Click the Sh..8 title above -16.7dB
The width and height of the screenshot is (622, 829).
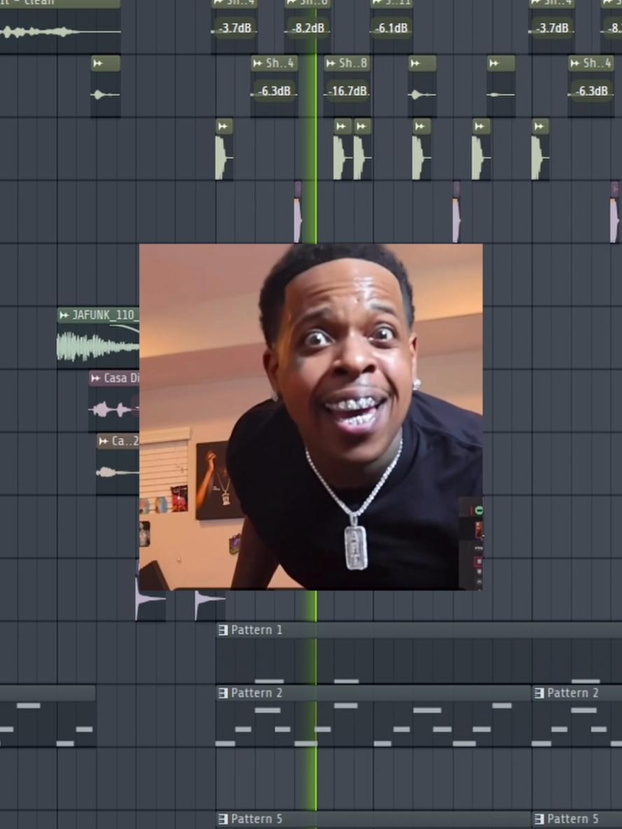tap(353, 63)
